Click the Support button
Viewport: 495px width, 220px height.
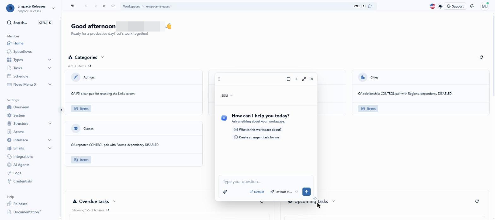point(455,6)
